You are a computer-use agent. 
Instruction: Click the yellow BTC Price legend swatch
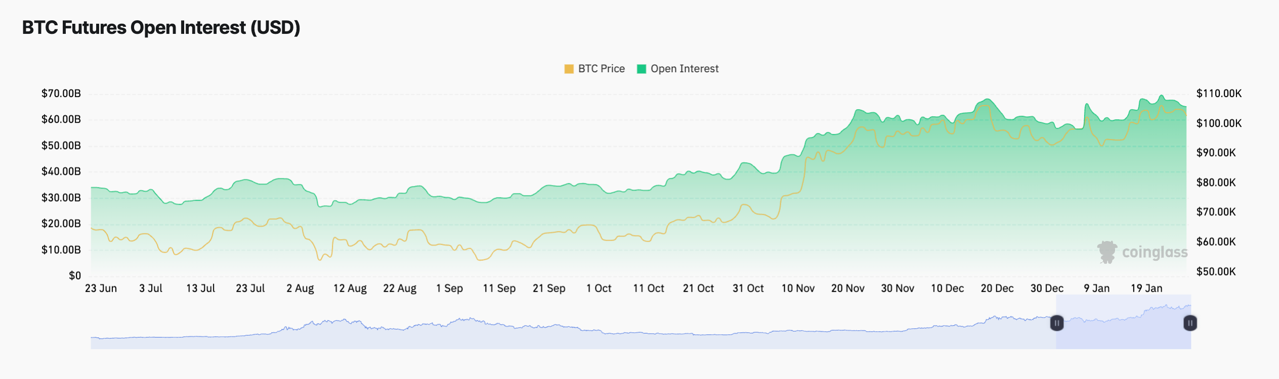(569, 69)
